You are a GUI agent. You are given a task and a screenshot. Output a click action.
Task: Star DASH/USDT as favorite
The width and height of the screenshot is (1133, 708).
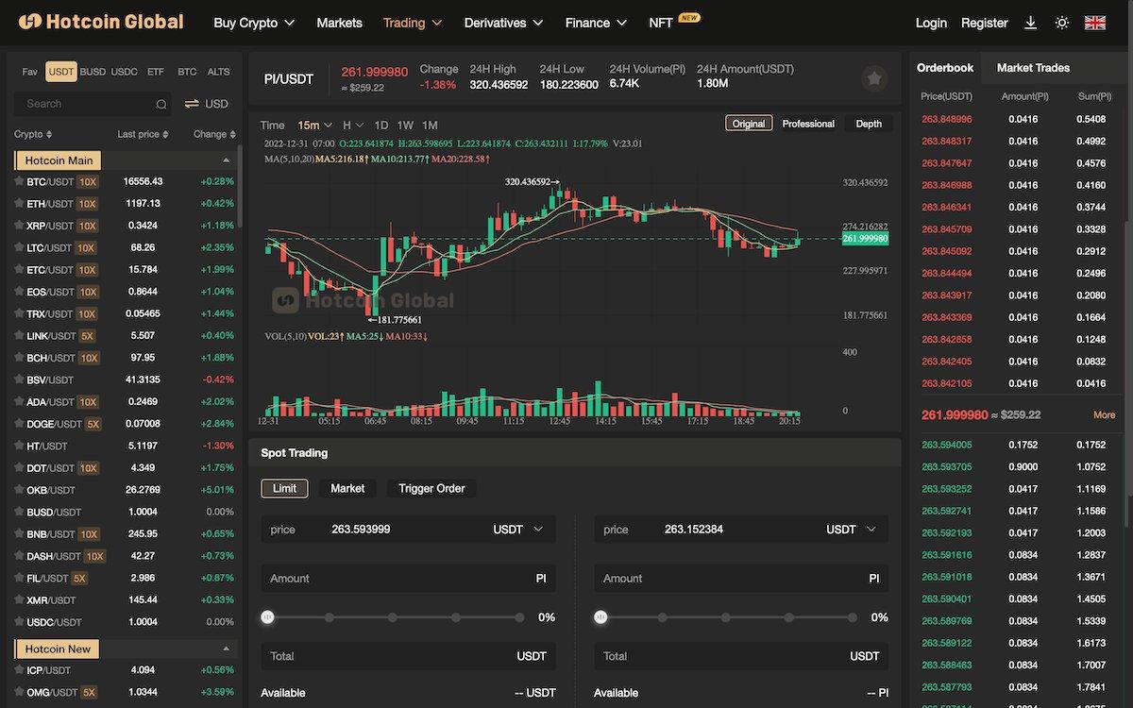tap(18, 556)
